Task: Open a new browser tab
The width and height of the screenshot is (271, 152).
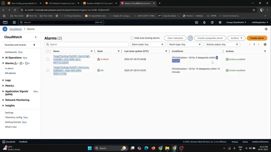Action: [160, 3]
